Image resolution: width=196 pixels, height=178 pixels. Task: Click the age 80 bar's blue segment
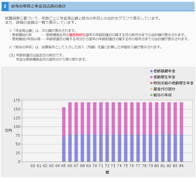(157, 148)
